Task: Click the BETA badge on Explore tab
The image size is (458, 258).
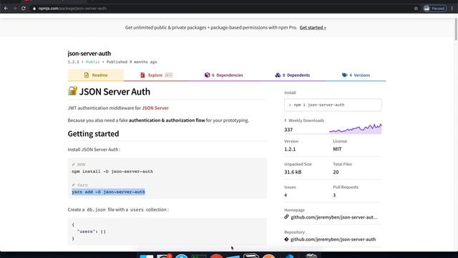Action: click(169, 75)
